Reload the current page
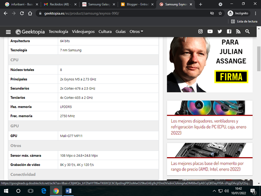261x196 pixels. [x=22, y=13]
